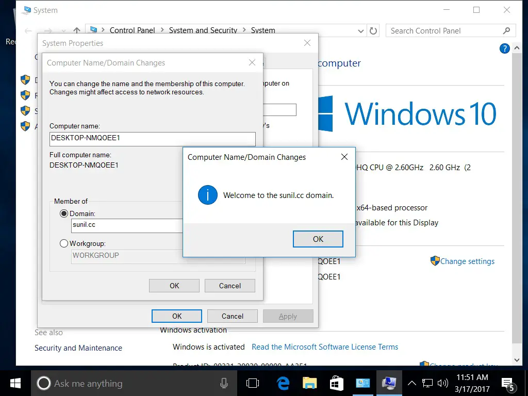Screen dimensions: 528x396
Task: Select the Workgroup radio button
Action: point(64,243)
